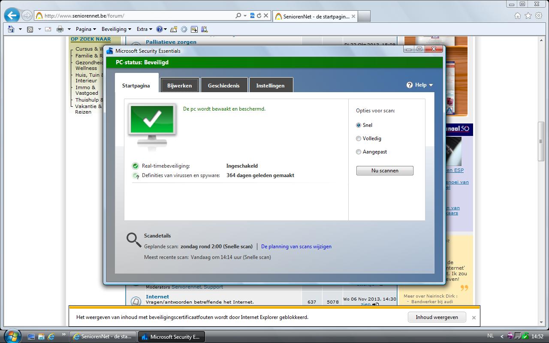This screenshot has width=549, height=343.
Task: Expand the address bar search dropdown arrow
Action: [x=245, y=16]
